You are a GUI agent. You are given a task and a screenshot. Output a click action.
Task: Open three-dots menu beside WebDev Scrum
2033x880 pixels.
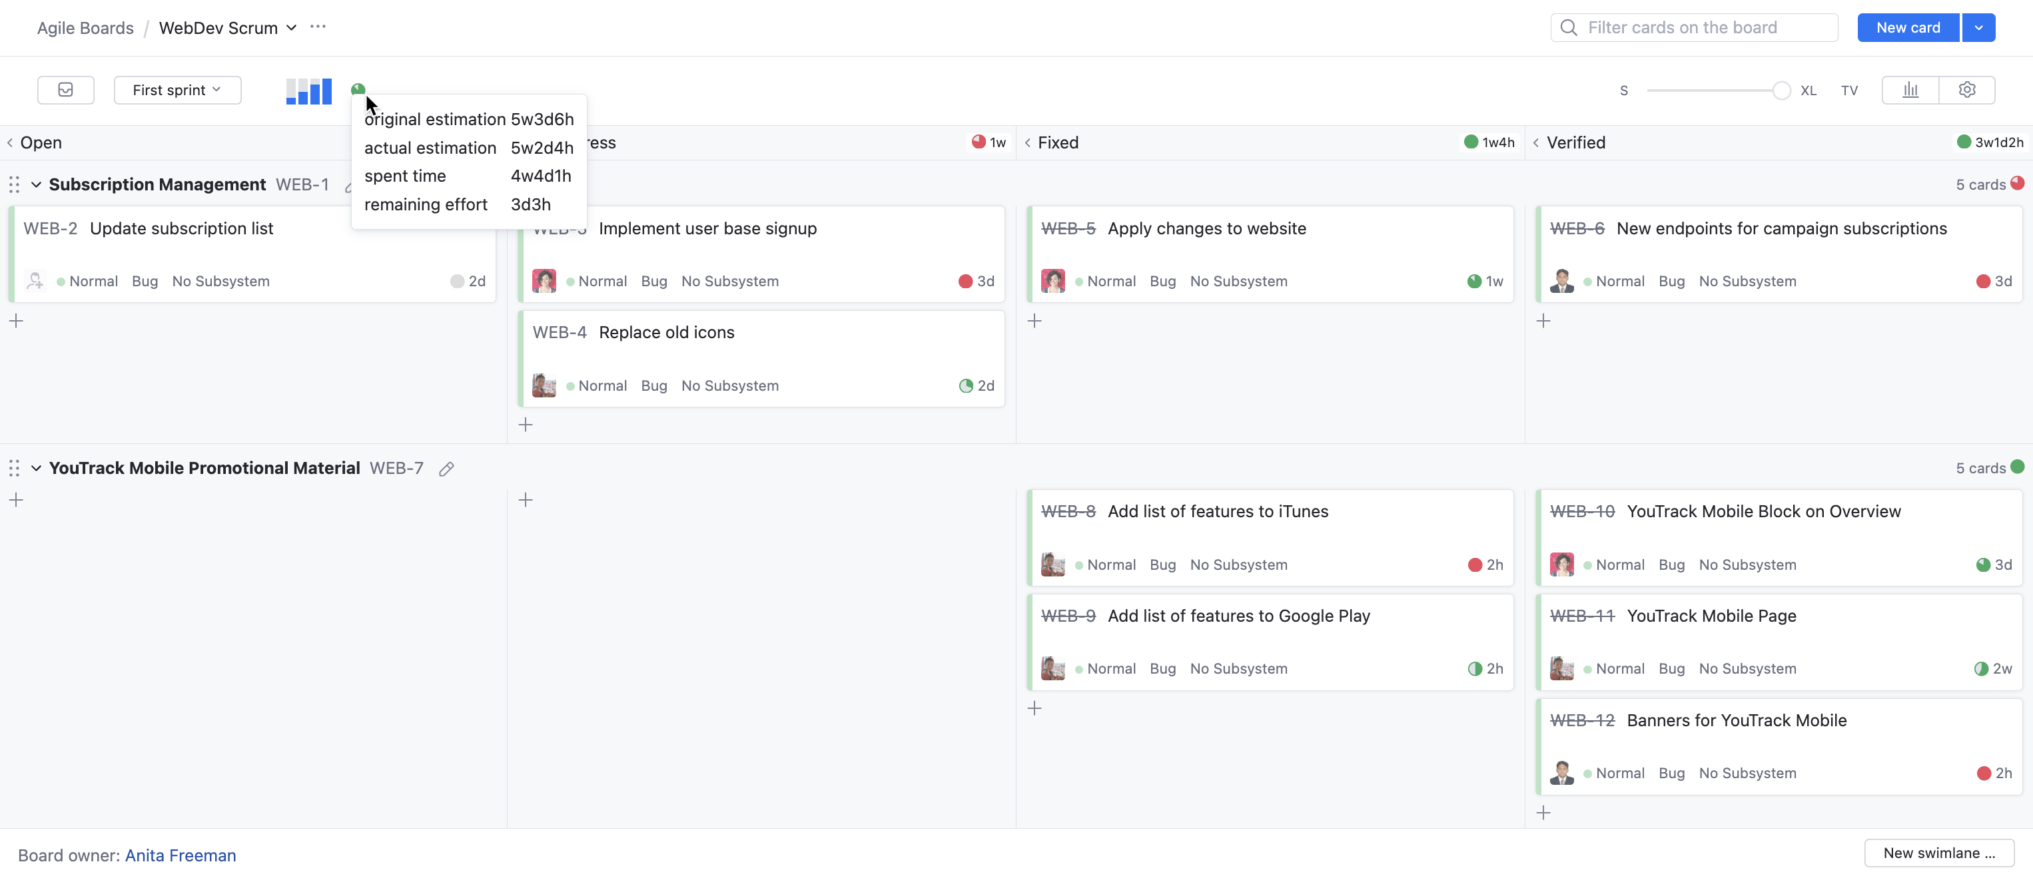pyautogui.click(x=318, y=27)
